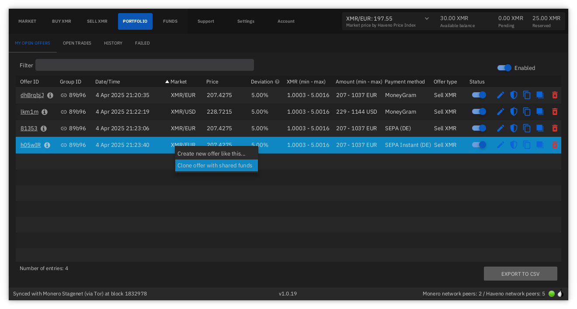Remove offer dhBrqbjJ with red trash icon
The height and width of the screenshot is (309, 577).
(x=555, y=95)
